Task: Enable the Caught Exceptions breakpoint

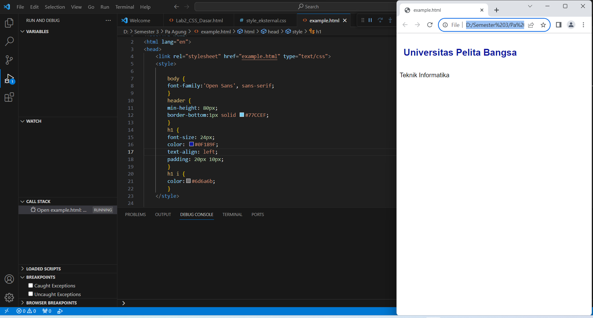Action: [30, 285]
